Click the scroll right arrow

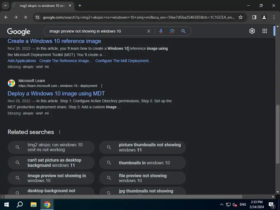pos(273,197)
